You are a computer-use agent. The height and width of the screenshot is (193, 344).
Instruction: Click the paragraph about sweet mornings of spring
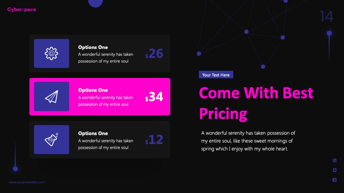(248, 141)
